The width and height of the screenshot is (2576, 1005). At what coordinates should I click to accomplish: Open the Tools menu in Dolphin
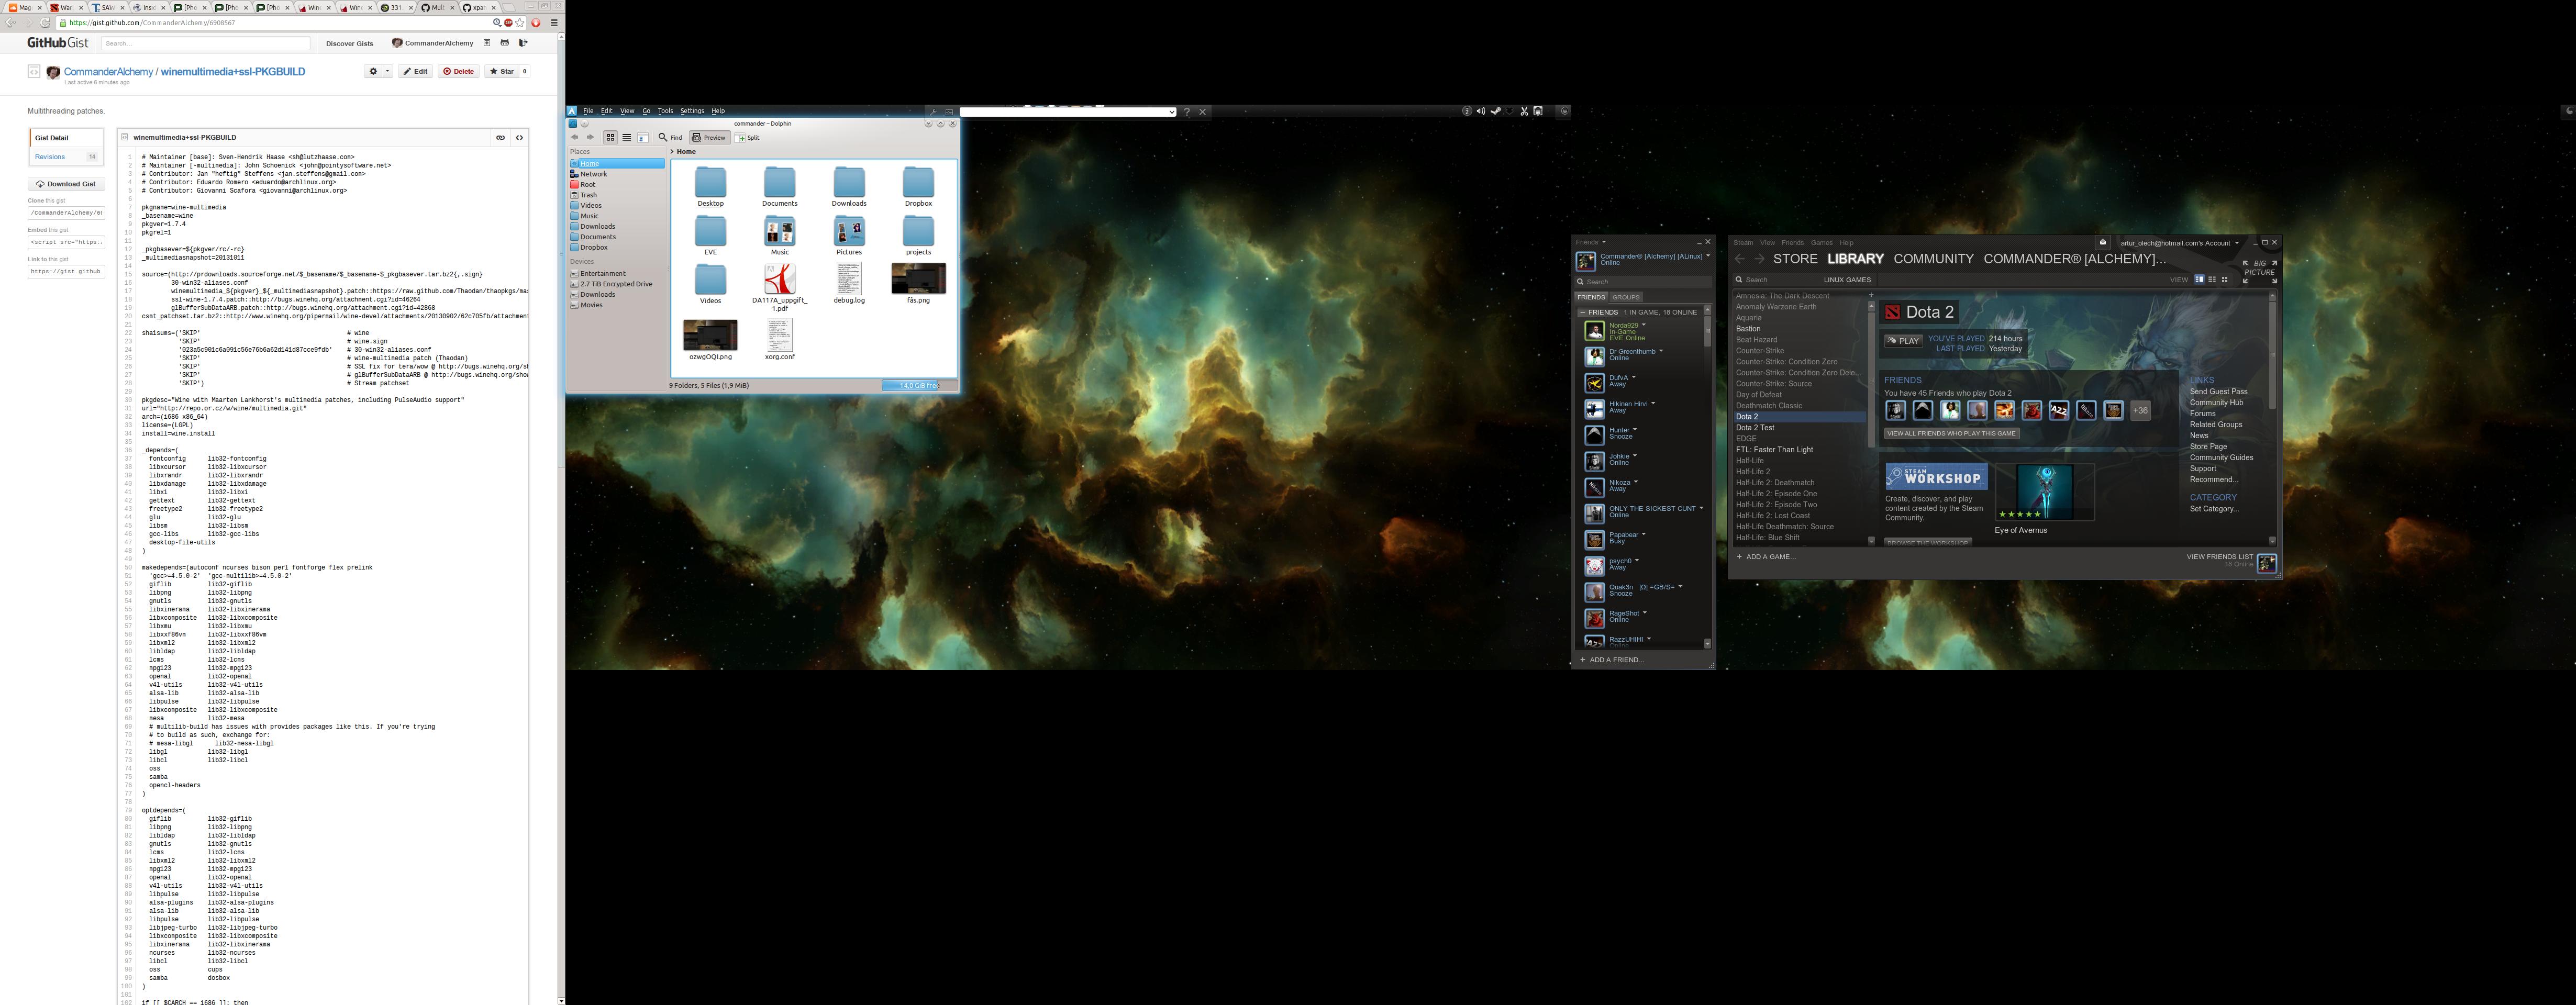click(x=665, y=111)
